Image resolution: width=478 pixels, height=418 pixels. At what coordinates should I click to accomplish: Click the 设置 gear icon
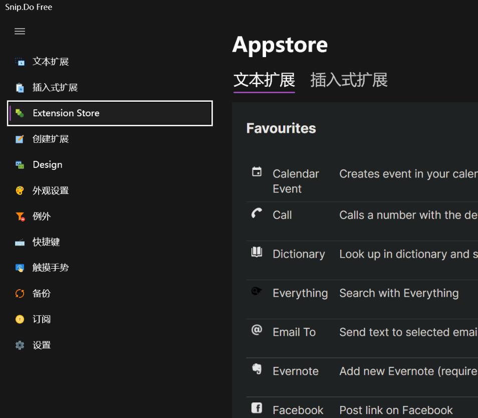(20, 345)
